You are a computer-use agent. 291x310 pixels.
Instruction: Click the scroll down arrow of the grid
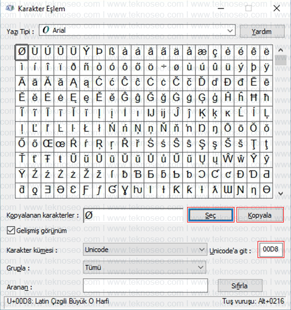281,194
